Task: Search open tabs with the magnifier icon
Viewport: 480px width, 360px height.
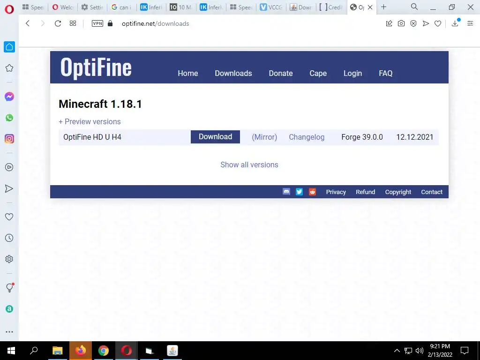Action: click(414, 7)
